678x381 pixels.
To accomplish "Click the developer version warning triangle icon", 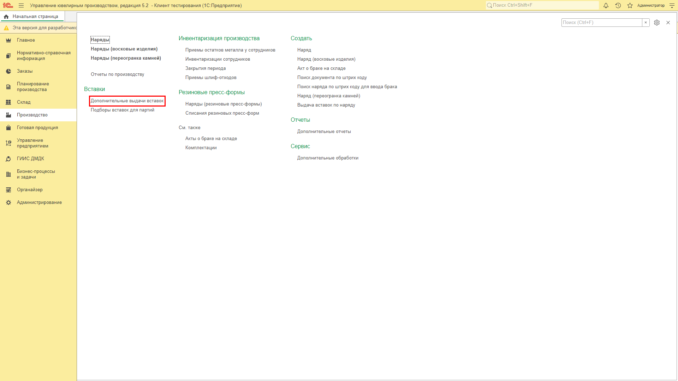I will click(x=6, y=28).
